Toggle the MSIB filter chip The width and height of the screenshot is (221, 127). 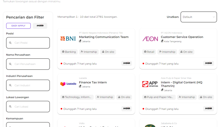point(40,26)
